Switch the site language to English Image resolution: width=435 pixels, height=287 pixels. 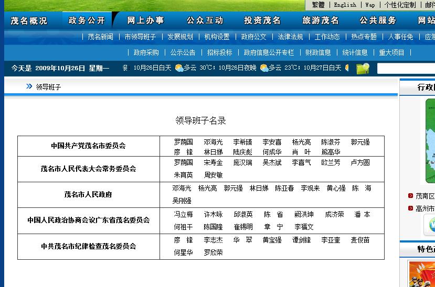pyautogui.click(x=345, y=5)
